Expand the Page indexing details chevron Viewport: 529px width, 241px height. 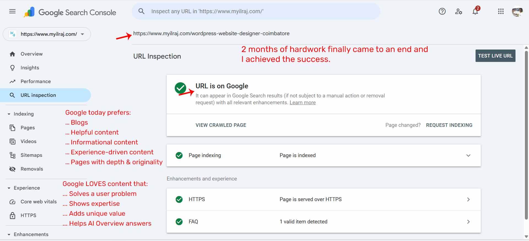point(468,155)
